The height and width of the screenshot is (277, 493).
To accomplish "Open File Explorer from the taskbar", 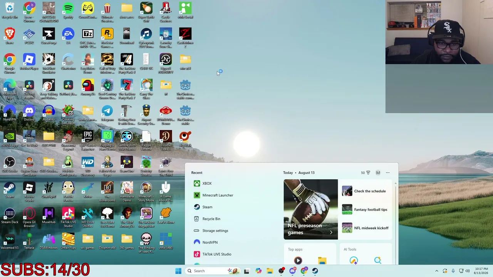I will pyautogui.click(x=270, y=271).
